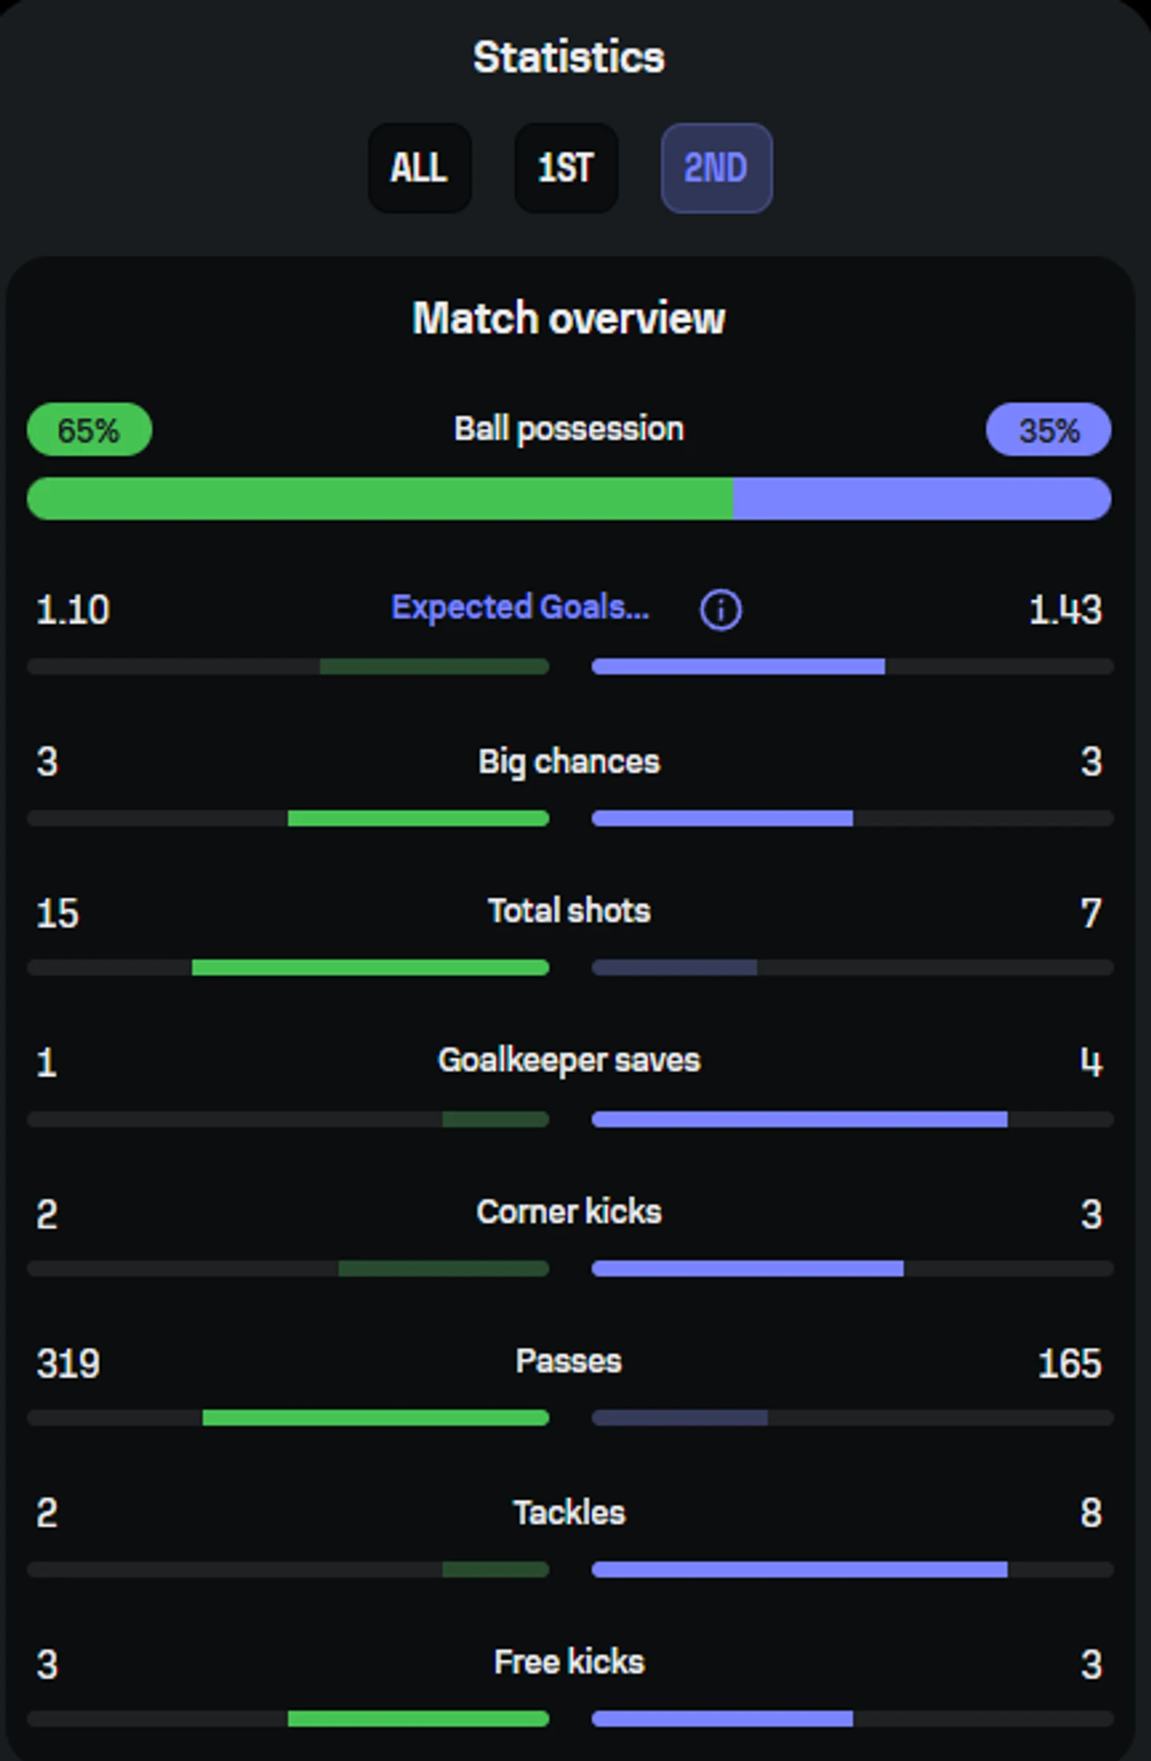Open the Expected Goals link
This screenshot has height=1761, width=1151.
coord(520,608)
